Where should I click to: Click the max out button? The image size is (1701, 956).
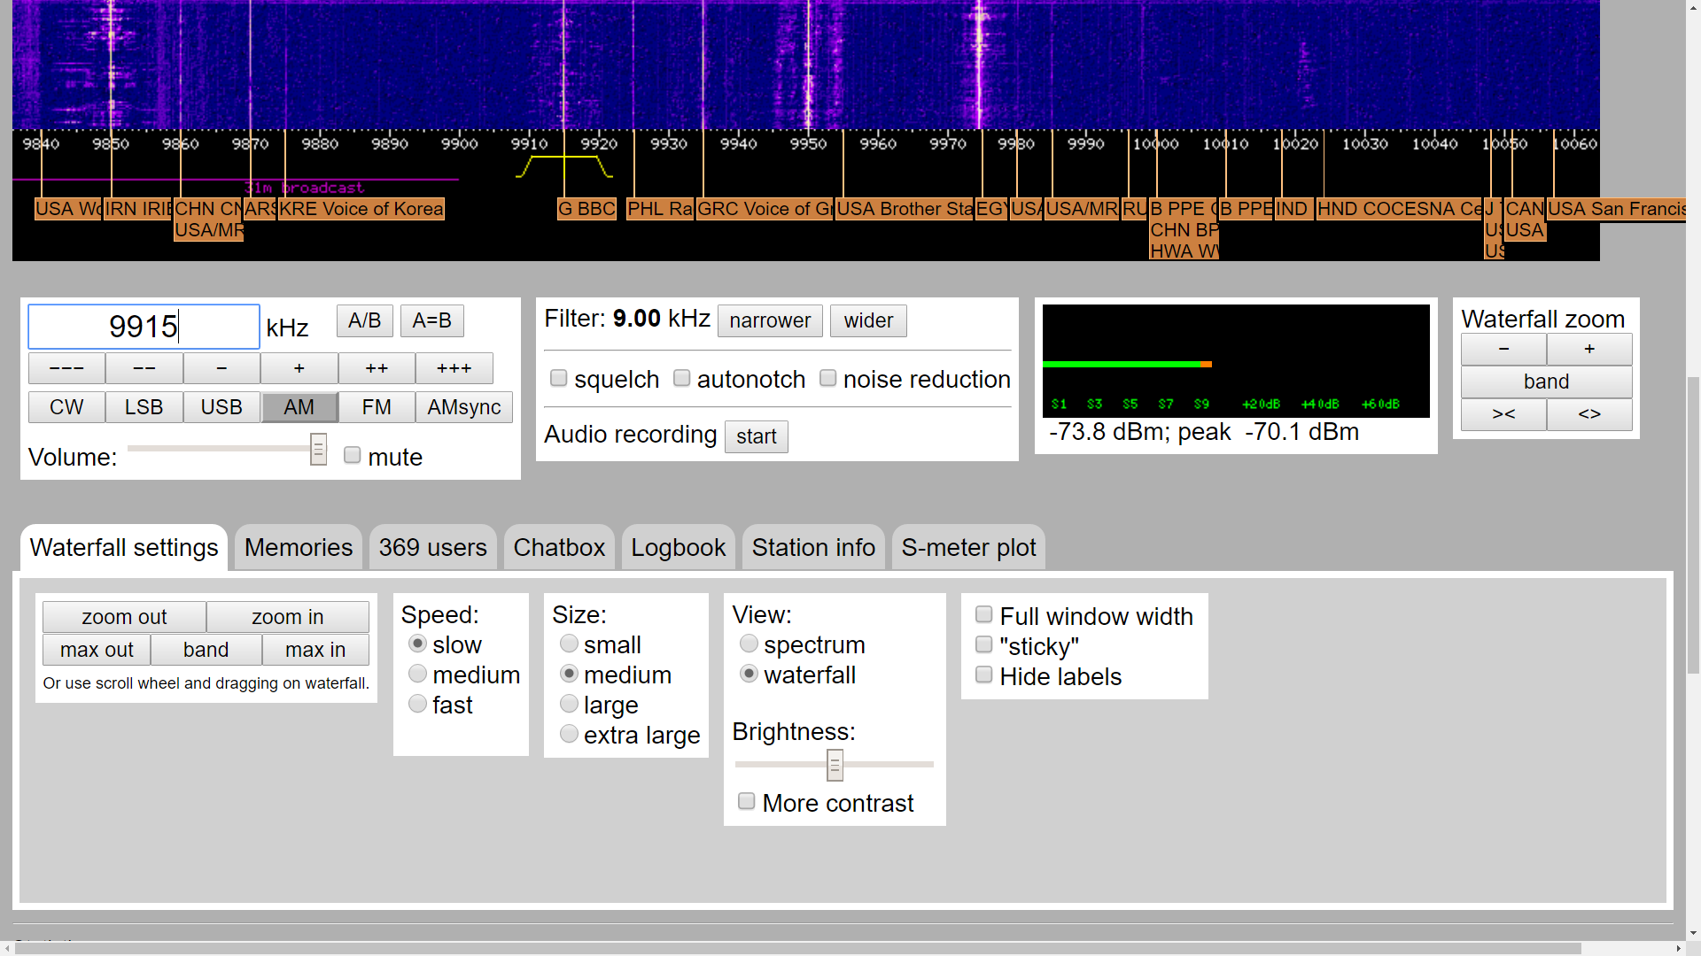click(x=97, y=650)
